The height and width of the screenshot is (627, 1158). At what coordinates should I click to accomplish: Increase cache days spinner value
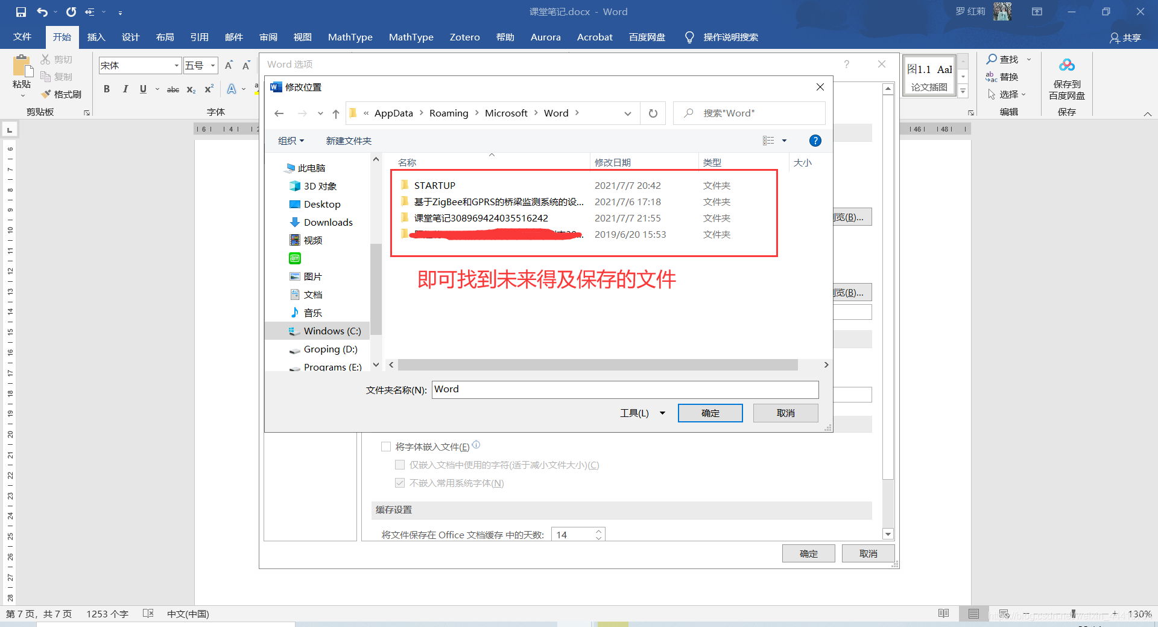[x=598, y=532]
